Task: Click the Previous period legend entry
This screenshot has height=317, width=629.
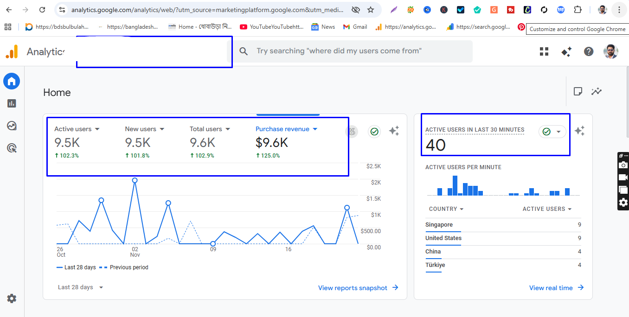Action: (123, 267)
